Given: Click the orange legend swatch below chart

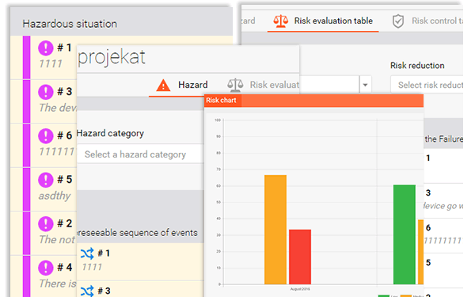Looking at the screenshot, I should click(405, 295).
